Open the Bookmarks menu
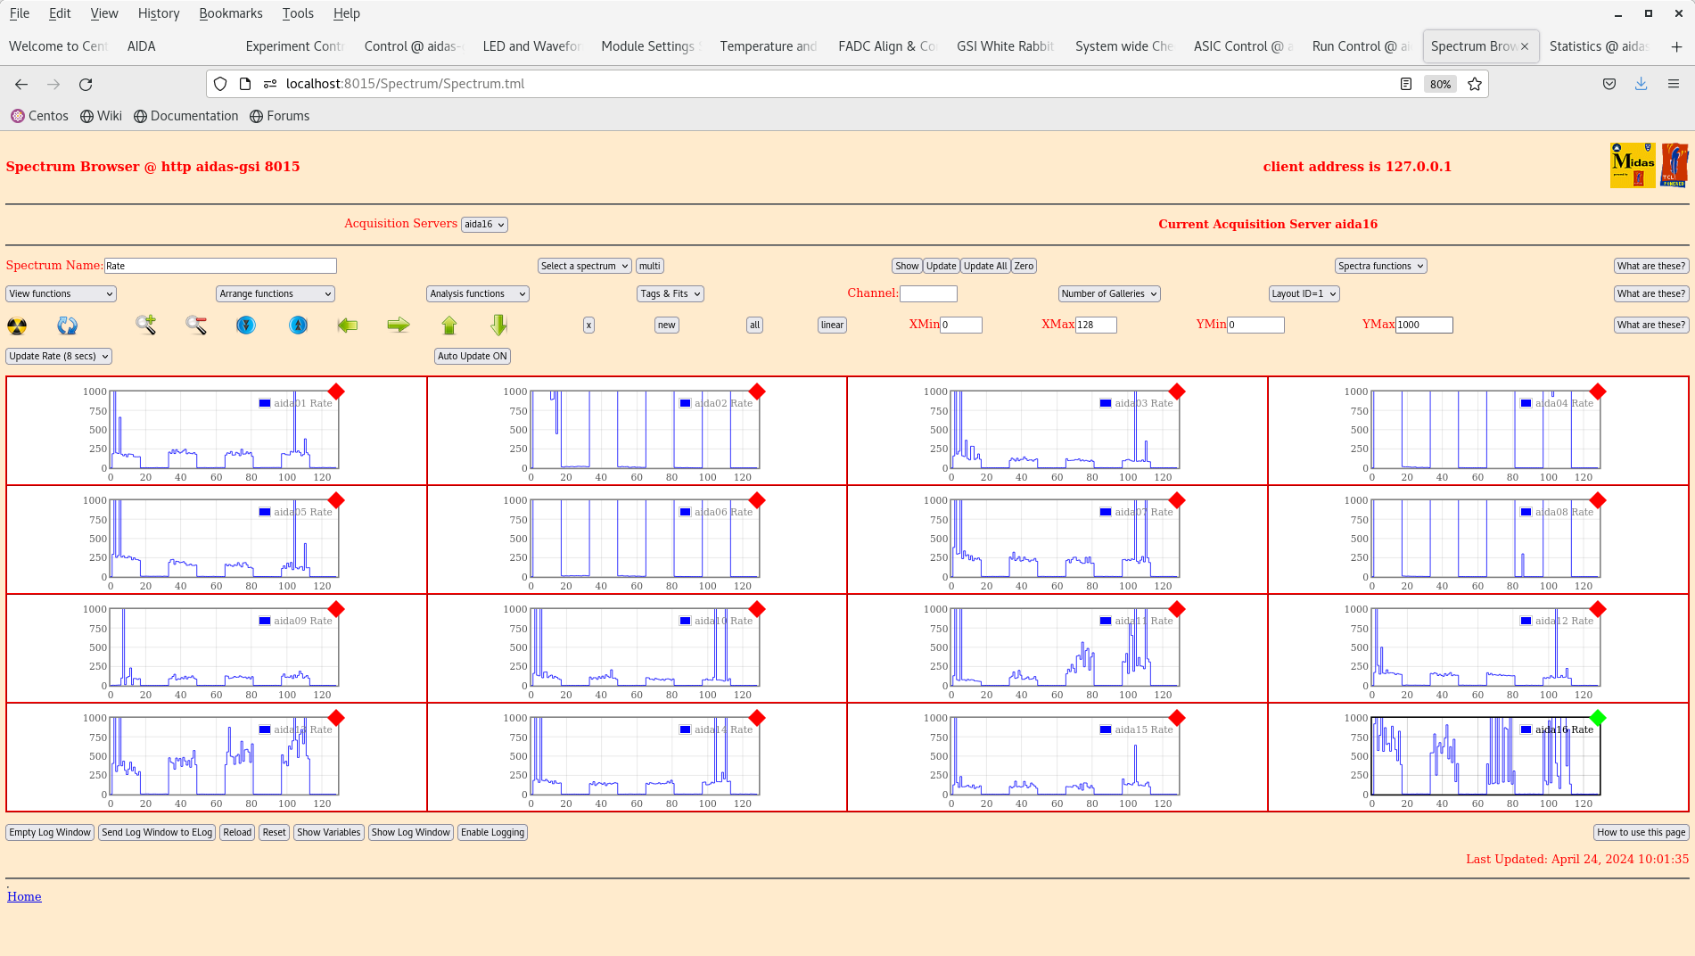This screenshot has height=956, width=1695. click(231, 12)
